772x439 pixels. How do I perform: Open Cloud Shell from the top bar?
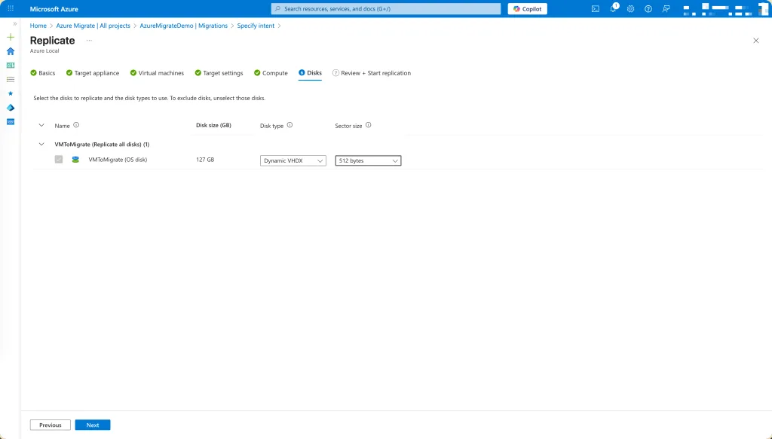596,9
